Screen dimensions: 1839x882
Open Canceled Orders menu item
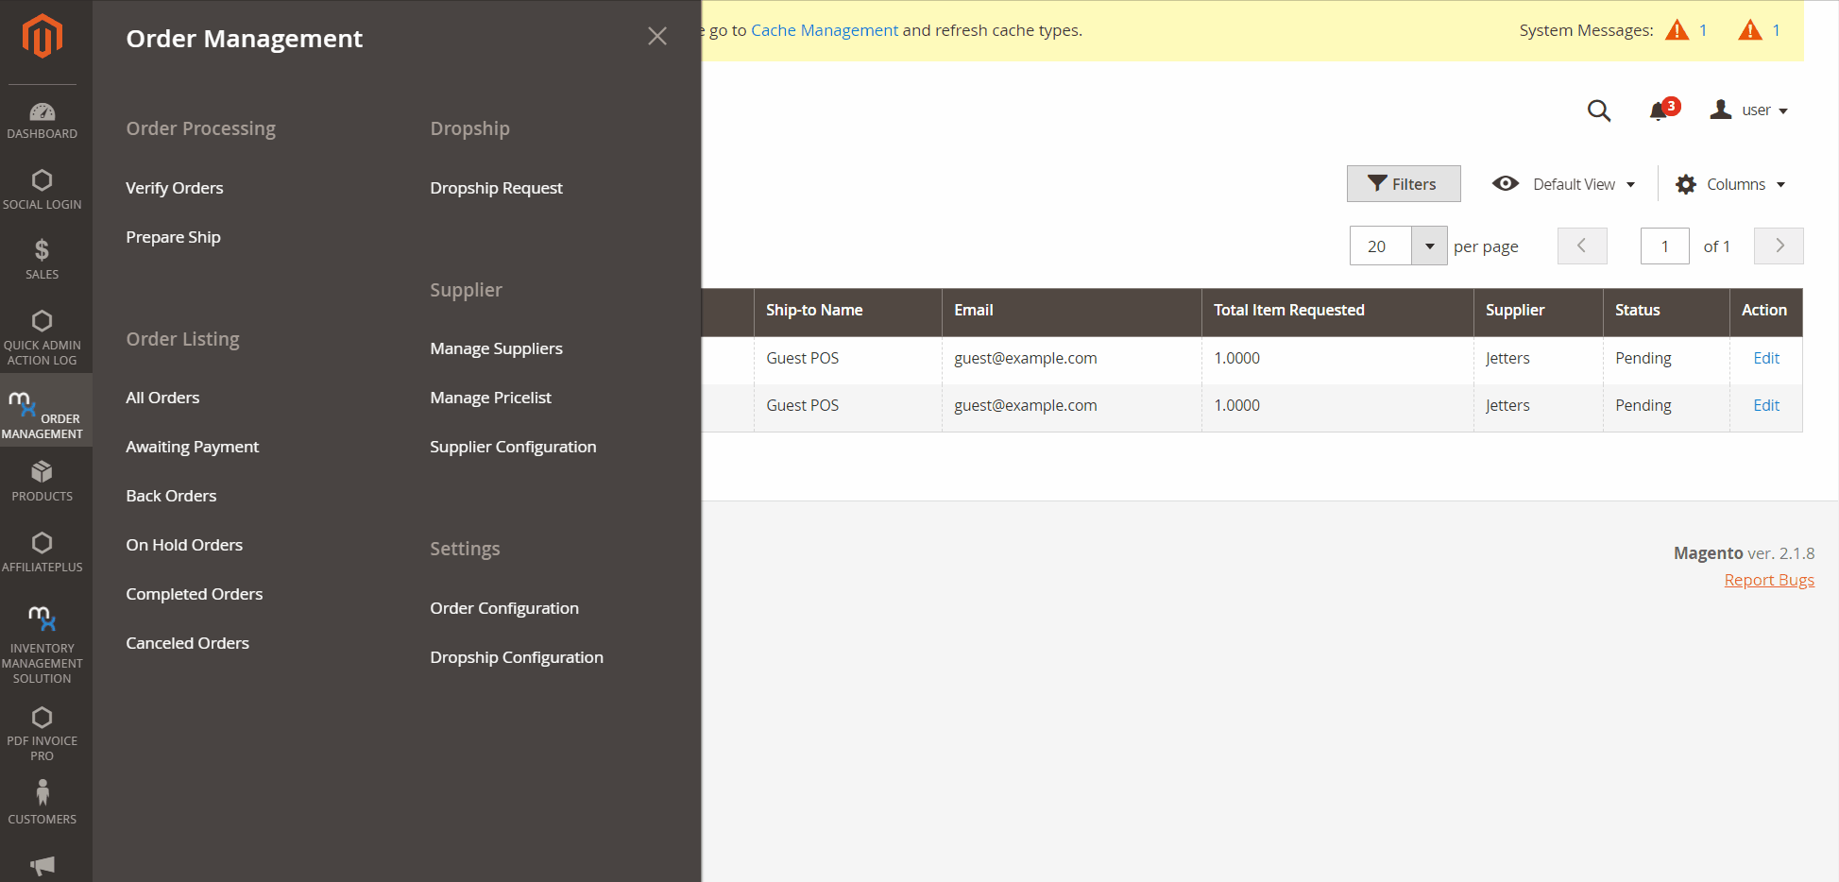point(187,643)
